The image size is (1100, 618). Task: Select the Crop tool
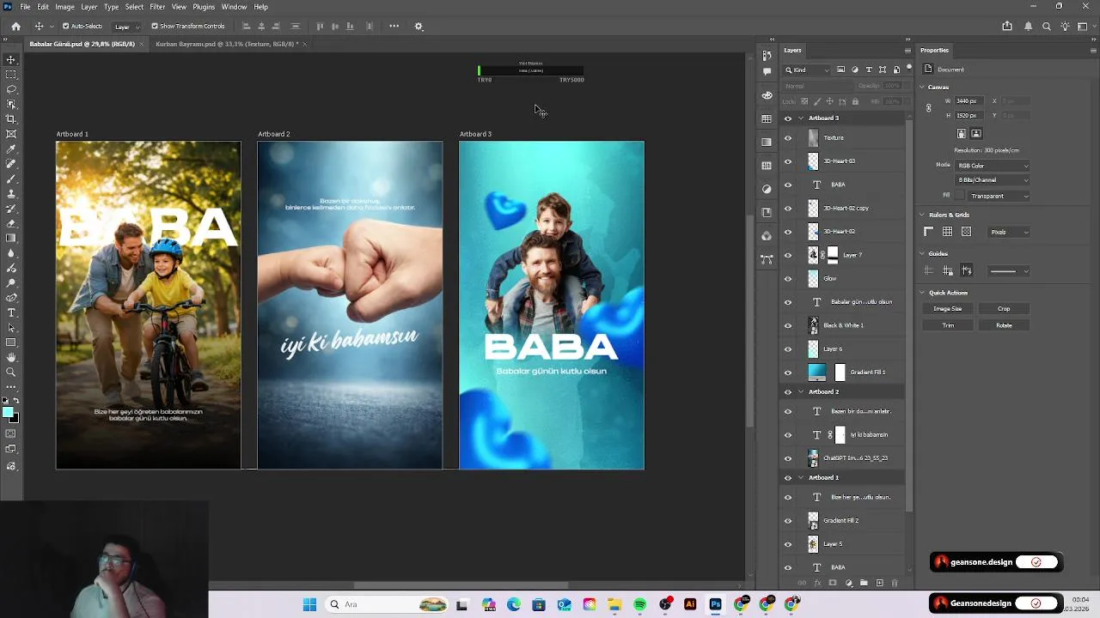(x=11, y=119)
